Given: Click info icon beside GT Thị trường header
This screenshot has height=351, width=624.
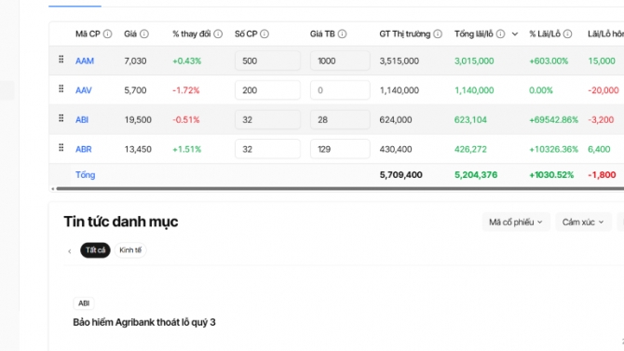Looking at the screenshot, I should pyautogui.click(x=438, y=34).
